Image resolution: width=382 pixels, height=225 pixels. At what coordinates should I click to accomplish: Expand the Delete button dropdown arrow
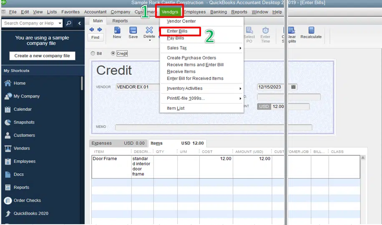tap(149, 40)
